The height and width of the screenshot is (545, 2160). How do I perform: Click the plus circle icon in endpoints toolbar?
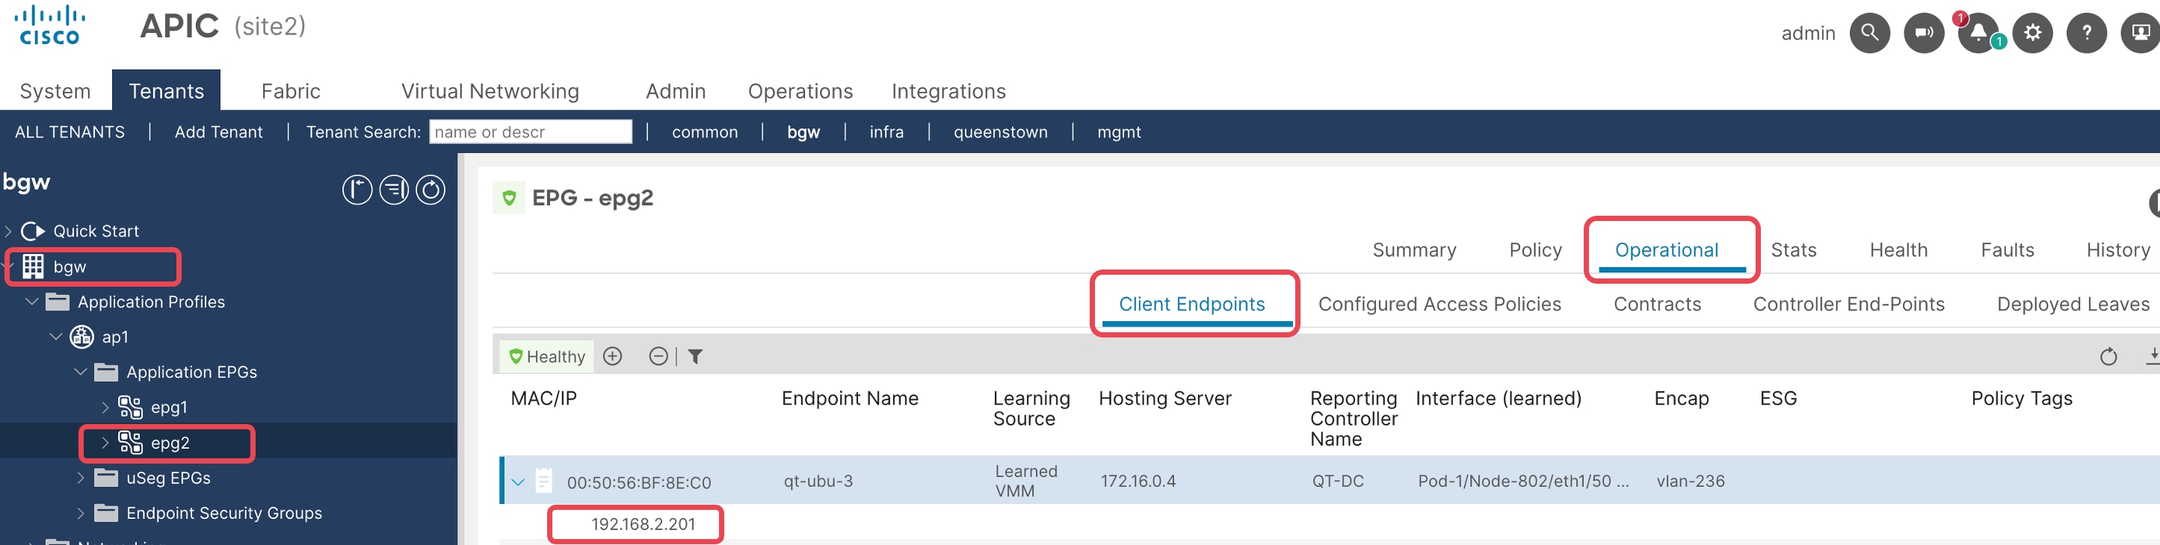pyautogui.click(x=613, y=357)
